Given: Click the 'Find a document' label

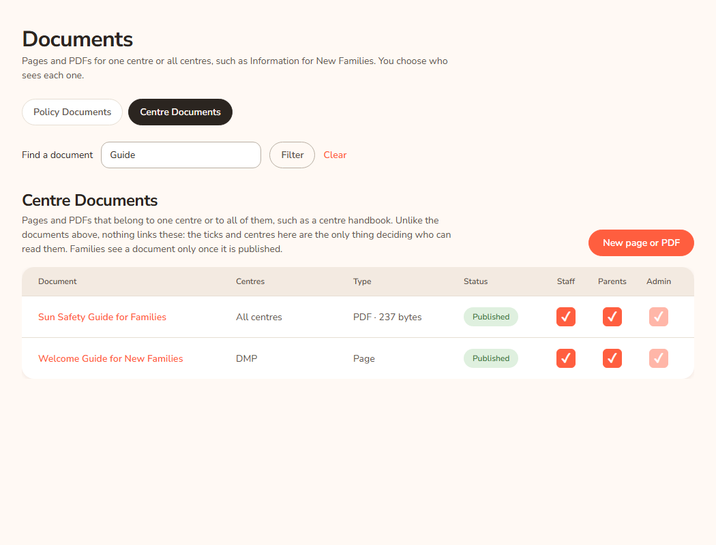Looking at the screenshot, I should point(57,155).
